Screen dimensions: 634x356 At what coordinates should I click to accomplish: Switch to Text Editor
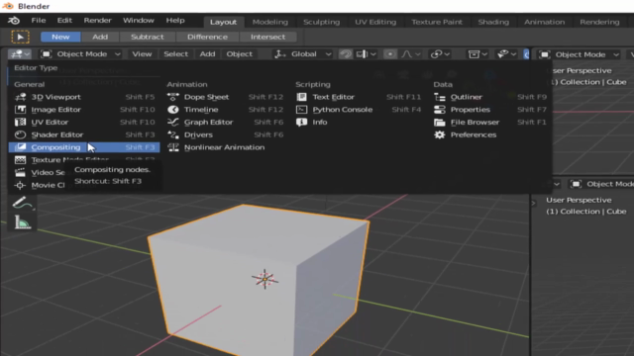(359, 97)
